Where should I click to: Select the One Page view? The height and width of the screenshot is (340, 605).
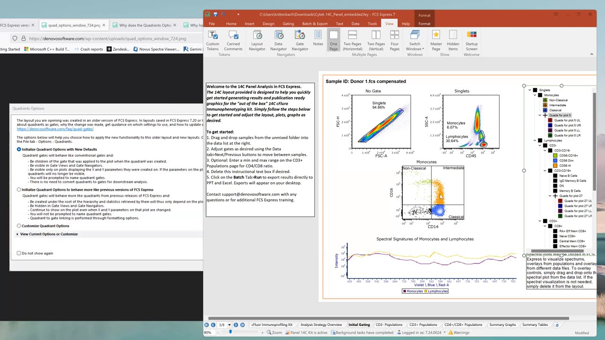point(334,40)
